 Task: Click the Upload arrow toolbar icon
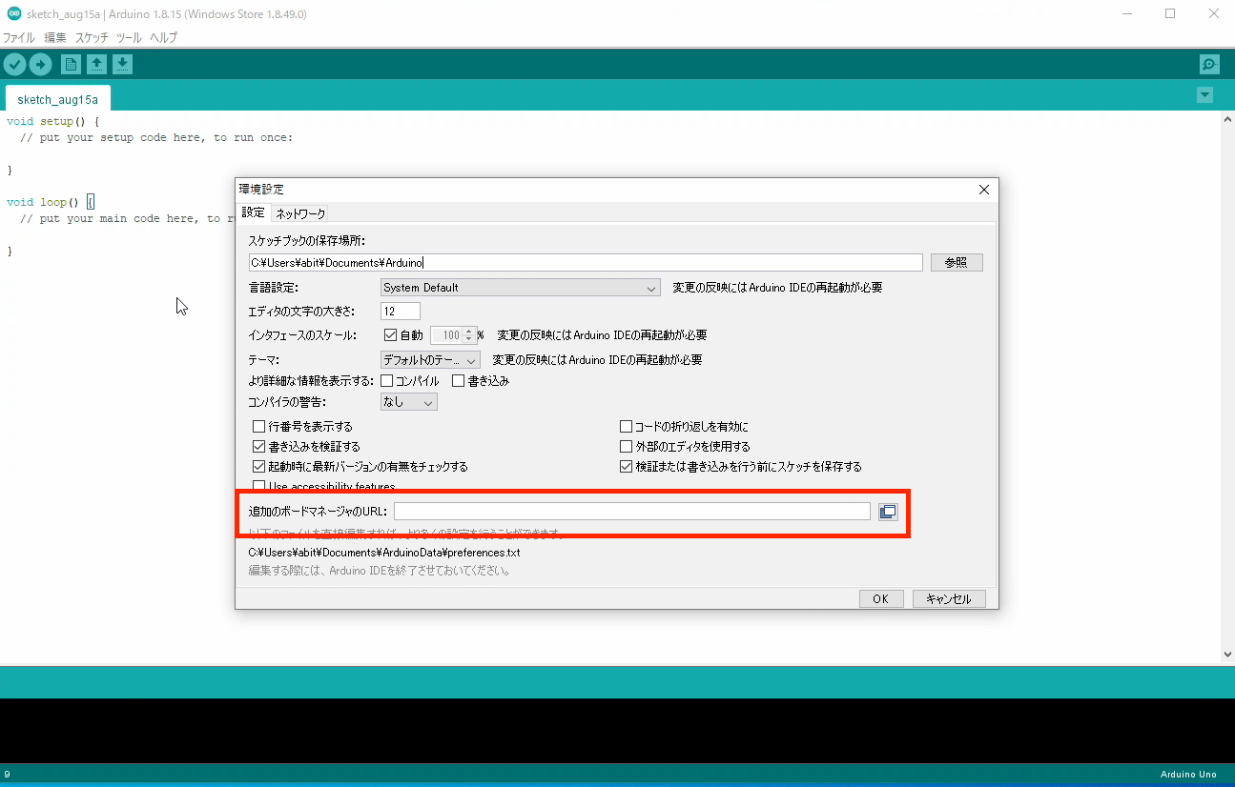(40, 64)
